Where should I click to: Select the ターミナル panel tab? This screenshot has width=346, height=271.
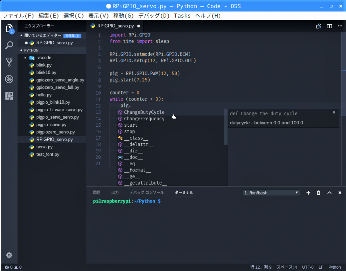pos(184,192)
